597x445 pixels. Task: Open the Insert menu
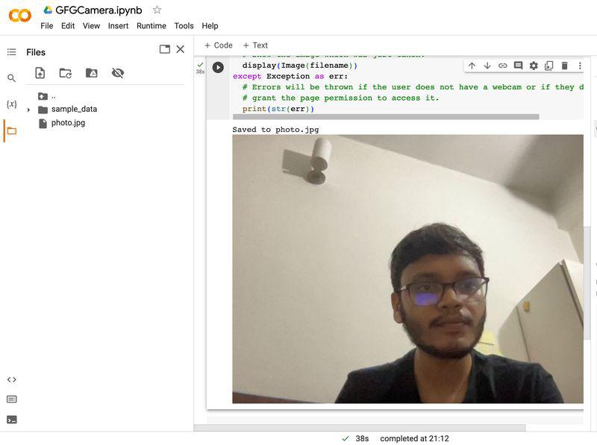click(118, 26)
